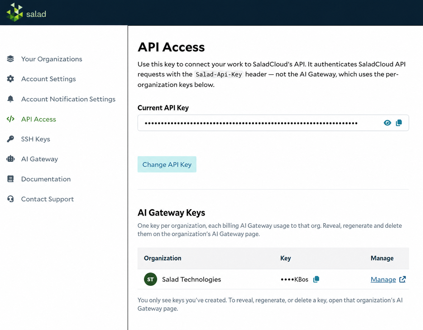Click the Key column header
423x330 pixels.
(x=285, y=258)
